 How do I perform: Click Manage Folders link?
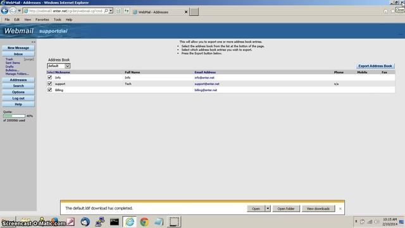click(x=17, y=73)
